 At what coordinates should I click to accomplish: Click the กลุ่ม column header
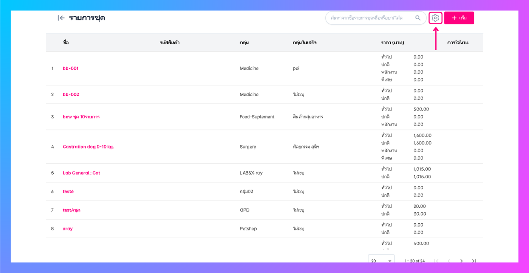244,43
